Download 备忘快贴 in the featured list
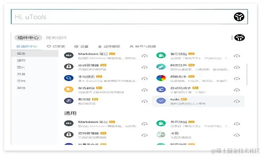This screenshot has height=156, width=262. pyautogui.click(x=237, y=56)
